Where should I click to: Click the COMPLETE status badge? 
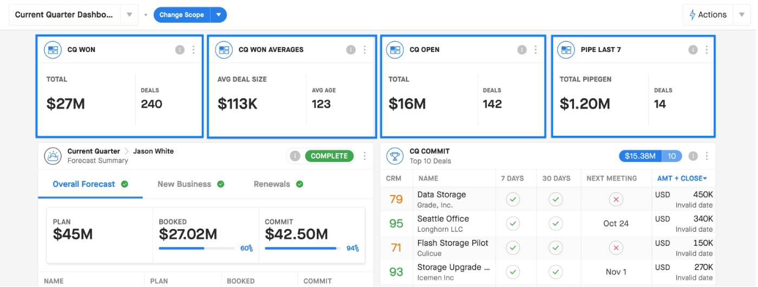click(x=329, y=156)
